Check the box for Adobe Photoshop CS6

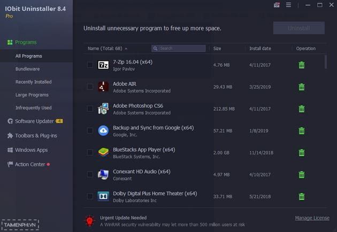pos(90,109)
